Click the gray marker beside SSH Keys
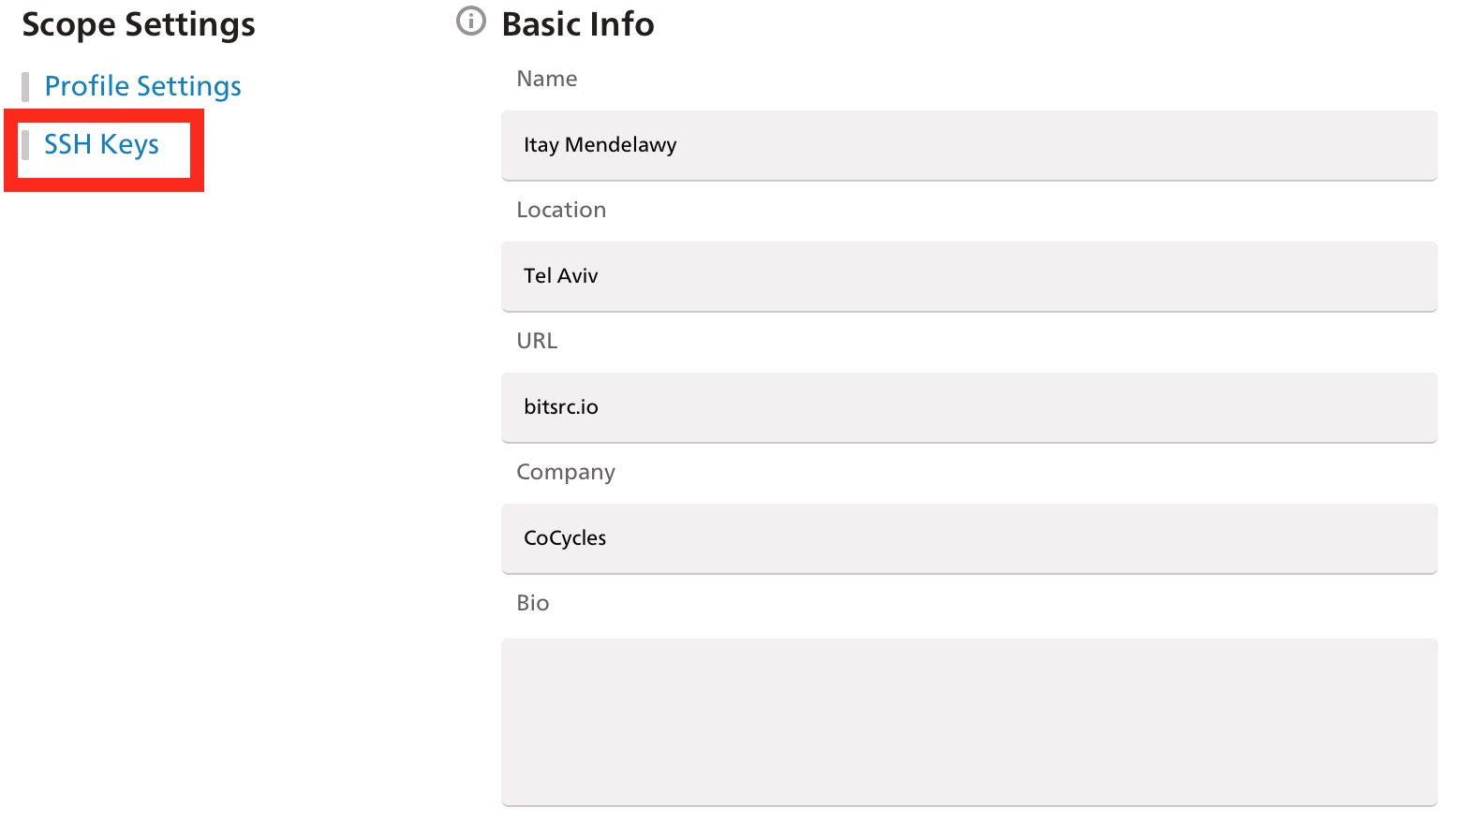1467x822 pixels. tap(25, 145)
